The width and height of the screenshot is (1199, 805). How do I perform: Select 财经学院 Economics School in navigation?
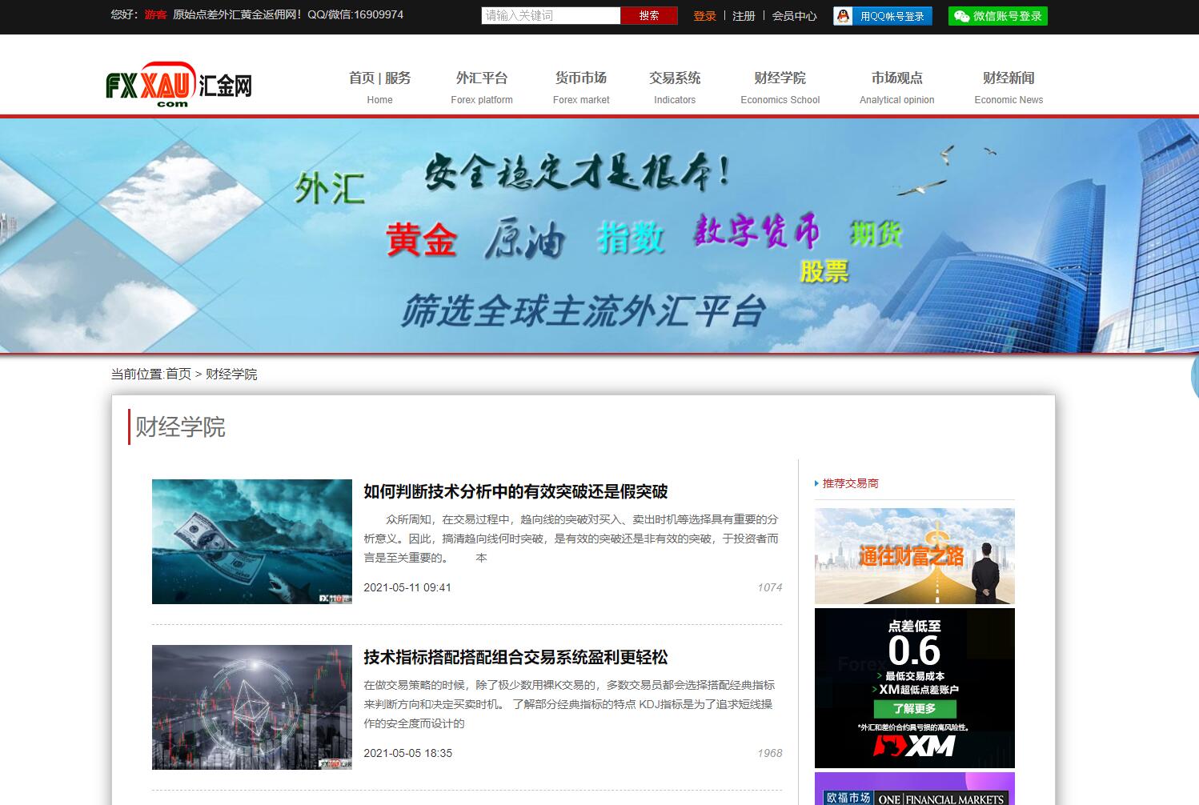point(780,86)
